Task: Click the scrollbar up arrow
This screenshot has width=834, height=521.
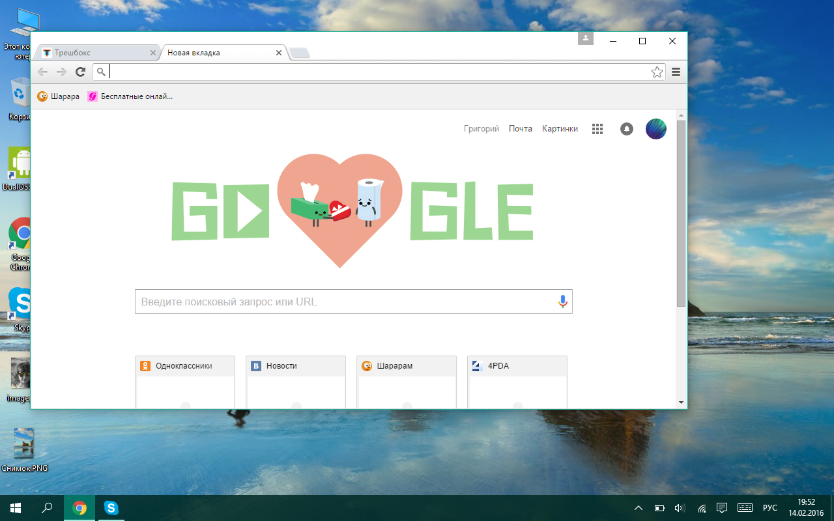Action: (x=682, y=115)
